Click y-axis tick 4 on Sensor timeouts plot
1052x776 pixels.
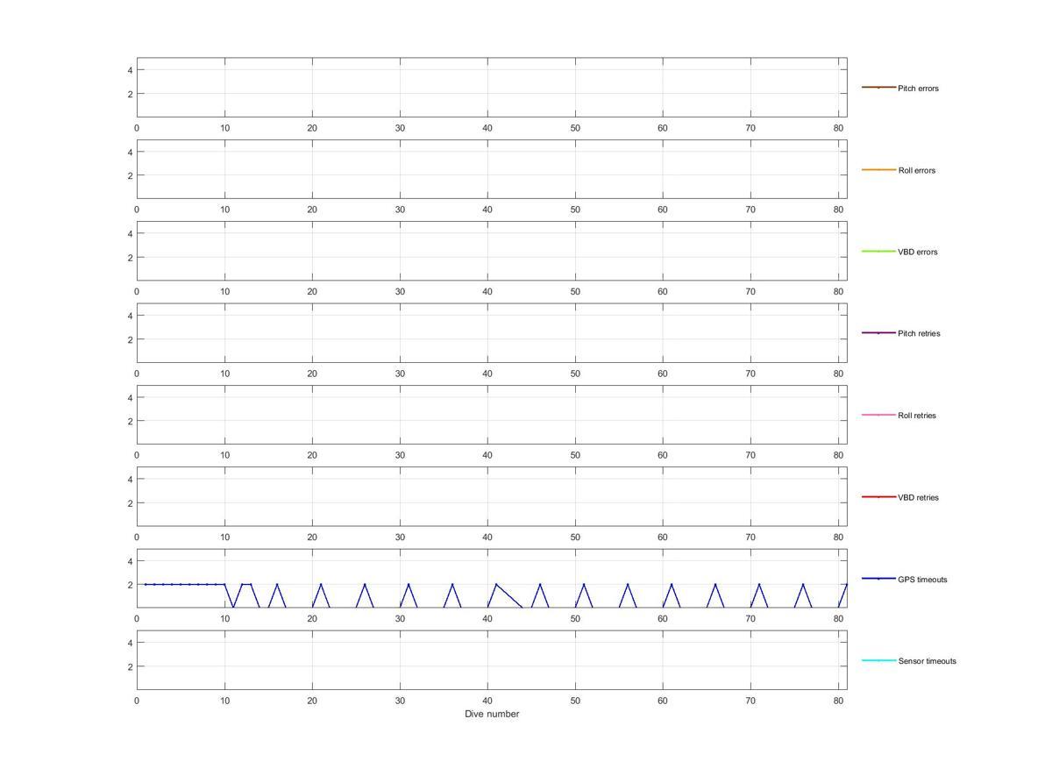[x=130, y=643]
